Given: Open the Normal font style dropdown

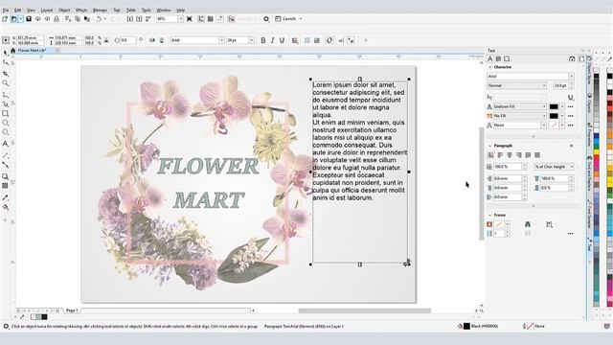Looking at the screenshot, I should [544, 85].
